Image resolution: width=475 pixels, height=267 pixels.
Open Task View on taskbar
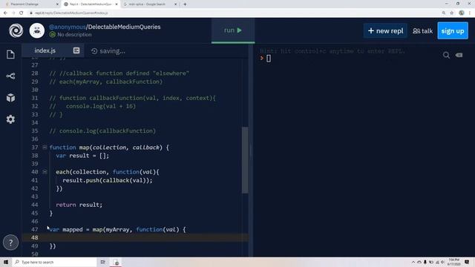coord(102,262)
